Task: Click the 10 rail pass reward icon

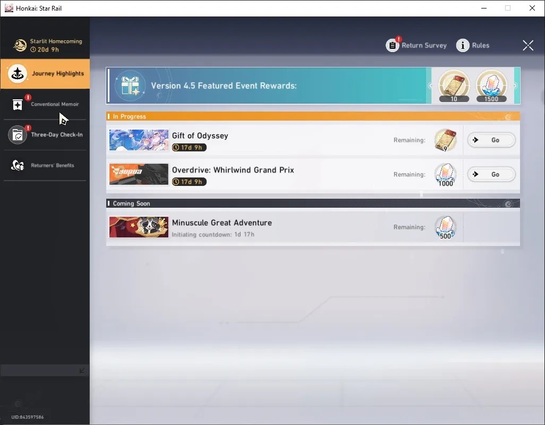Action: tap(454, 86)
